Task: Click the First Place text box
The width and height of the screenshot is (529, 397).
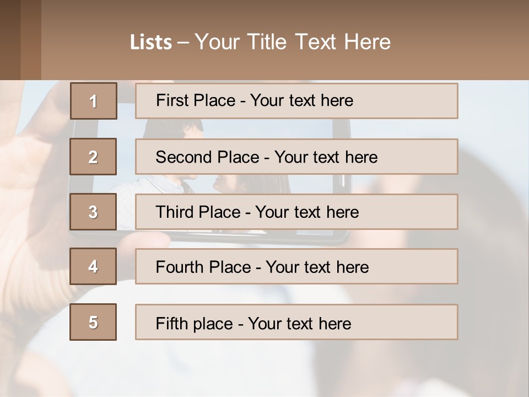Action: (296, 101)
